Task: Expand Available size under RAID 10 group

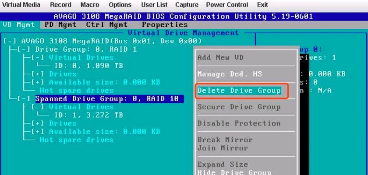Action: [x=38, y=132]
